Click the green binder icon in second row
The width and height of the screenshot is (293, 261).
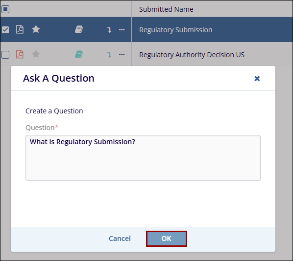pos(79,54)
